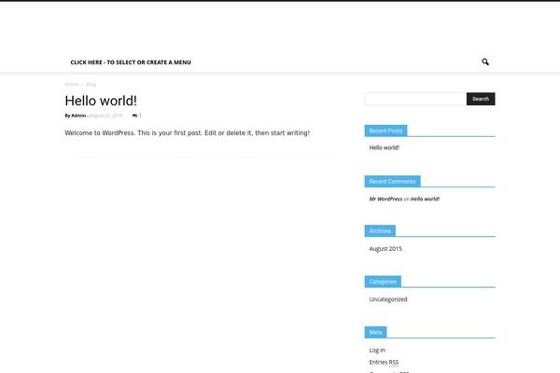Open the Entries RSS feed

tap(384, 362)
